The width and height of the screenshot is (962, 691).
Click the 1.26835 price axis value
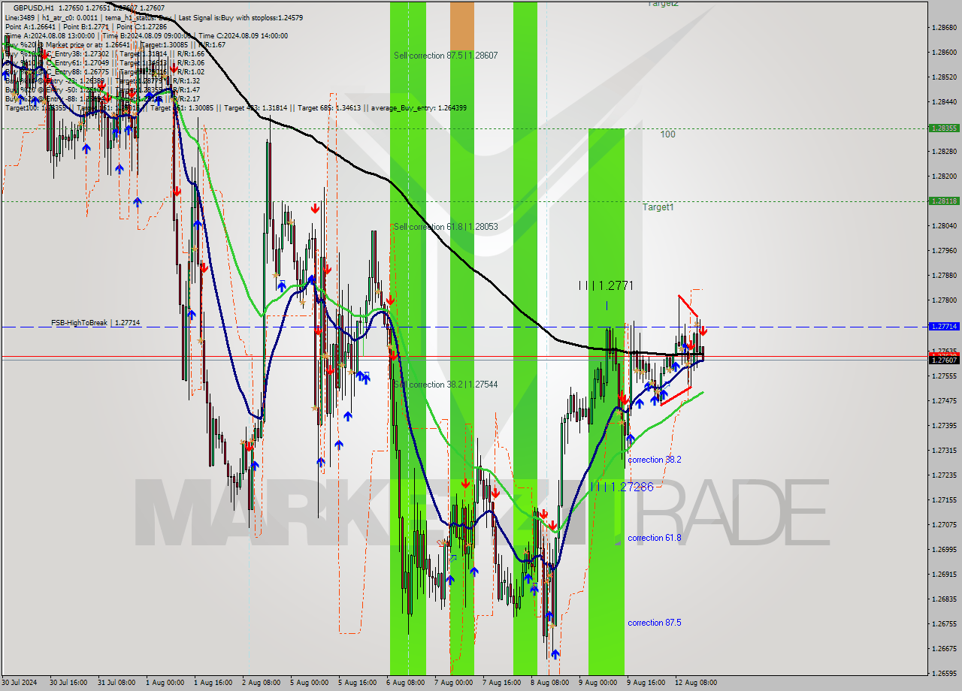click(943, 599)
